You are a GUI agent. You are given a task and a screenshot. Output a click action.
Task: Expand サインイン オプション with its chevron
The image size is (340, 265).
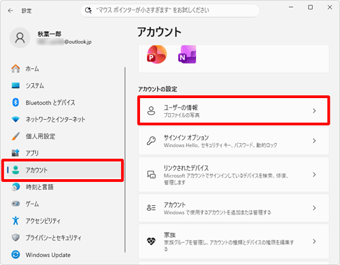tap(314, 141)
